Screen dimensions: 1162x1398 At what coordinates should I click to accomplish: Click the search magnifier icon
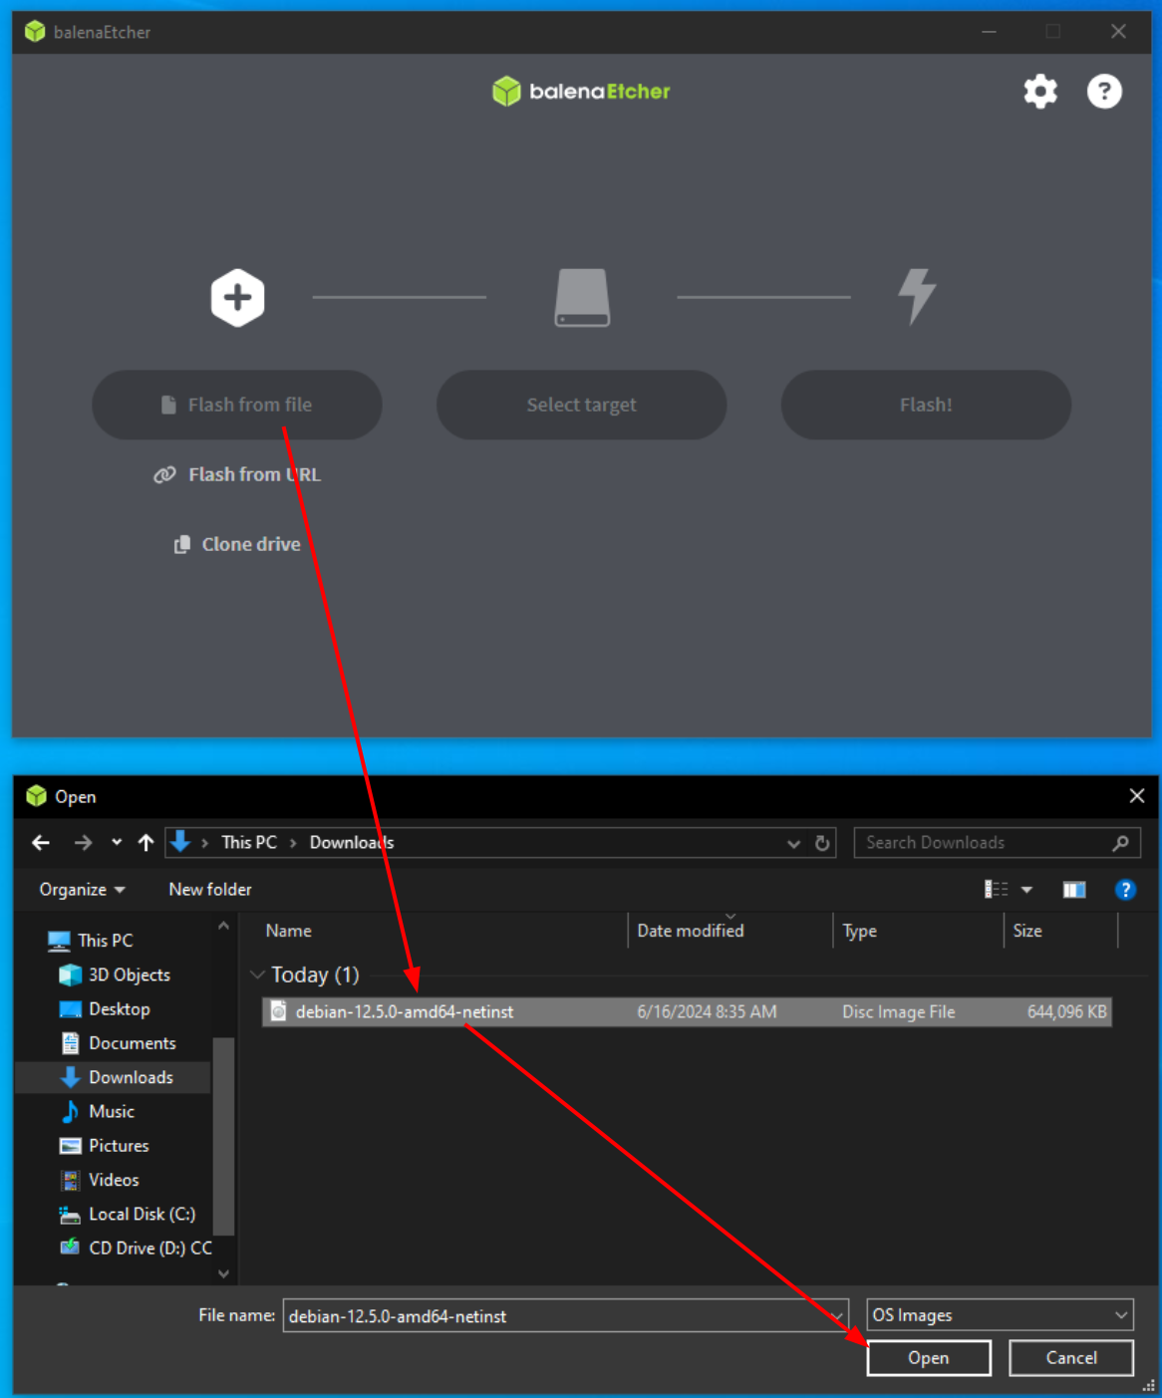pos(1121,843)
